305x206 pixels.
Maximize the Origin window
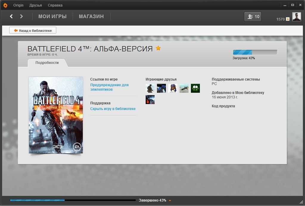pos(292,5)
